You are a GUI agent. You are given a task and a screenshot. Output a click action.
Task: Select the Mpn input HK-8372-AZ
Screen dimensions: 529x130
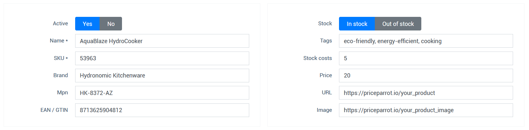[162, 93]
